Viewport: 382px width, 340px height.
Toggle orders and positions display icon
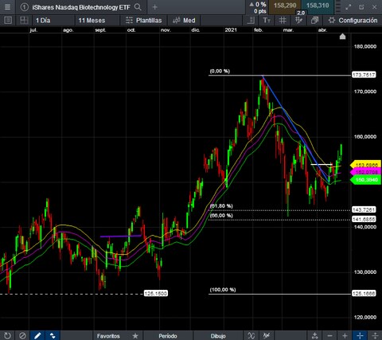(299, 21)
